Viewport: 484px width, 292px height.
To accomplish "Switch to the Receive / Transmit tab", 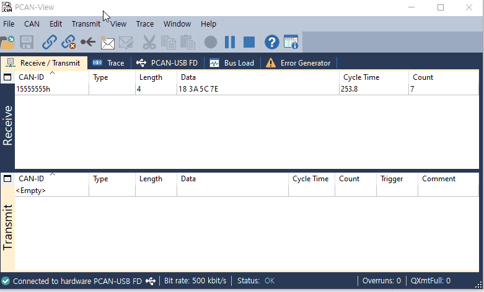I will 44,63.
